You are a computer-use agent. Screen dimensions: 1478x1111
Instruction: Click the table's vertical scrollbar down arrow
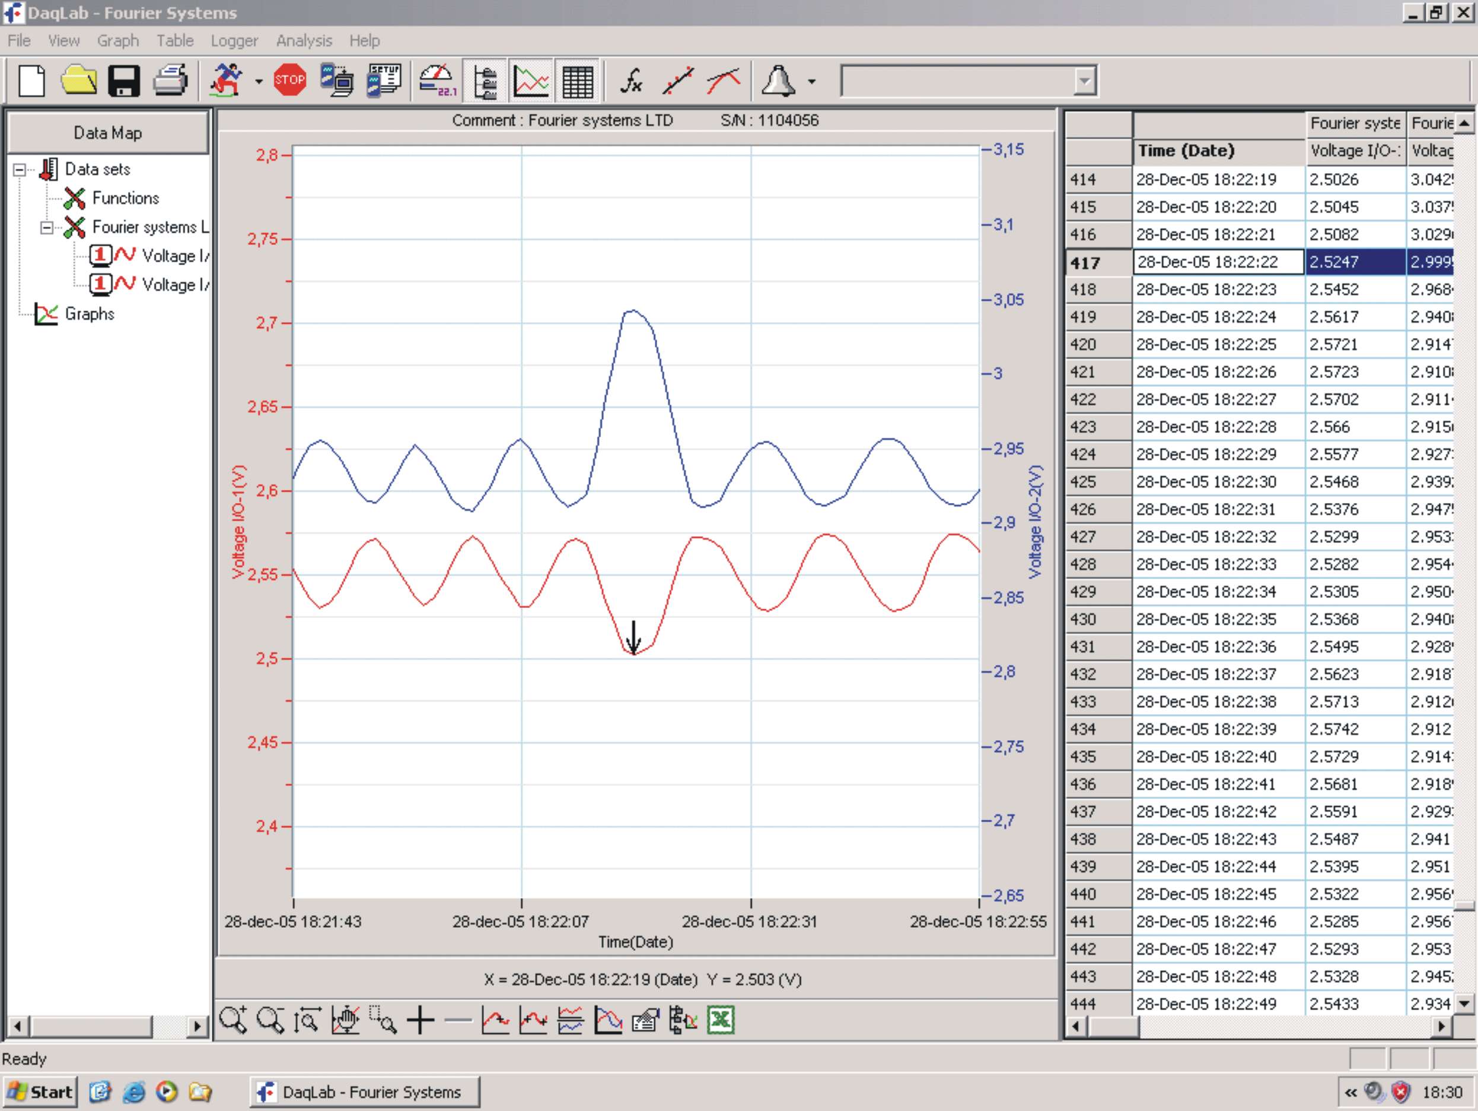pyautogui.click(x=1464, y=1003)
